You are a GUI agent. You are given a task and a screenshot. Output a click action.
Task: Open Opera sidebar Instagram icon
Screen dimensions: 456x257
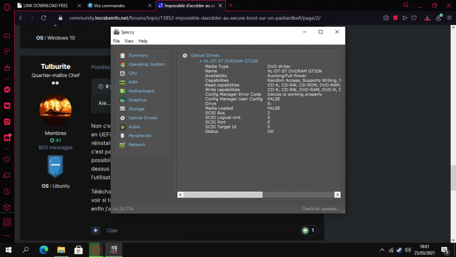(7, 122)
